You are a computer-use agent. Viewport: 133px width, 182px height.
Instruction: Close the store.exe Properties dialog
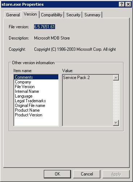[128, 4]
